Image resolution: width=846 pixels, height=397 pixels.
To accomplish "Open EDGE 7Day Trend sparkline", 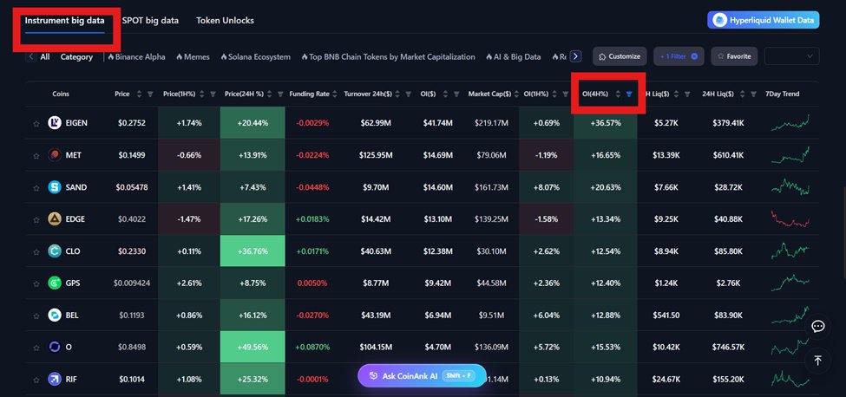I will (790, 218).
